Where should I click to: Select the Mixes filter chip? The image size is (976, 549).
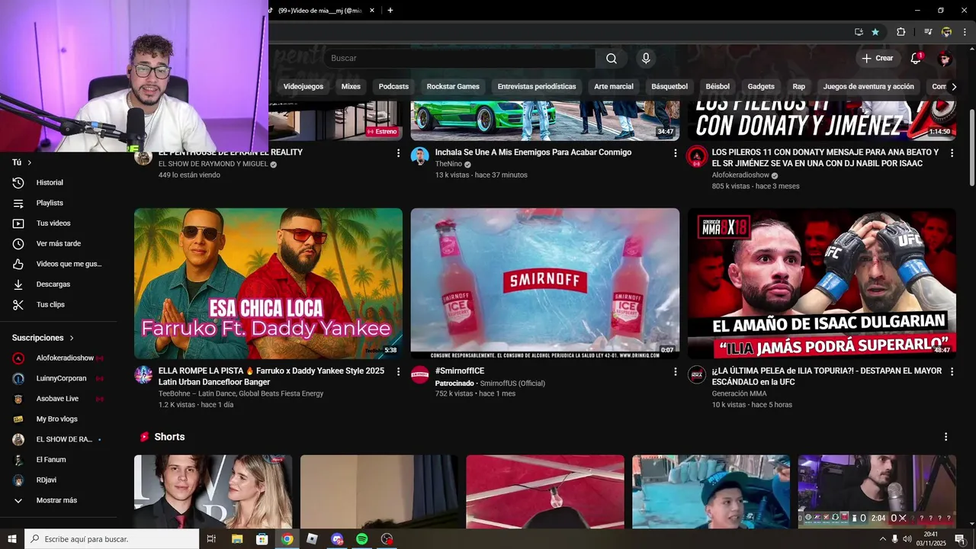(351, 87)
